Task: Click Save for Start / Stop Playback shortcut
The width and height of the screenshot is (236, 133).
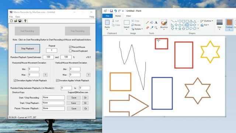Action: pos(73,103)
